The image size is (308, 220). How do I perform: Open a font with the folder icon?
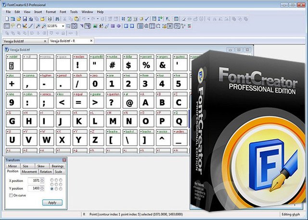pyautogui.click(x=19, y=19)
